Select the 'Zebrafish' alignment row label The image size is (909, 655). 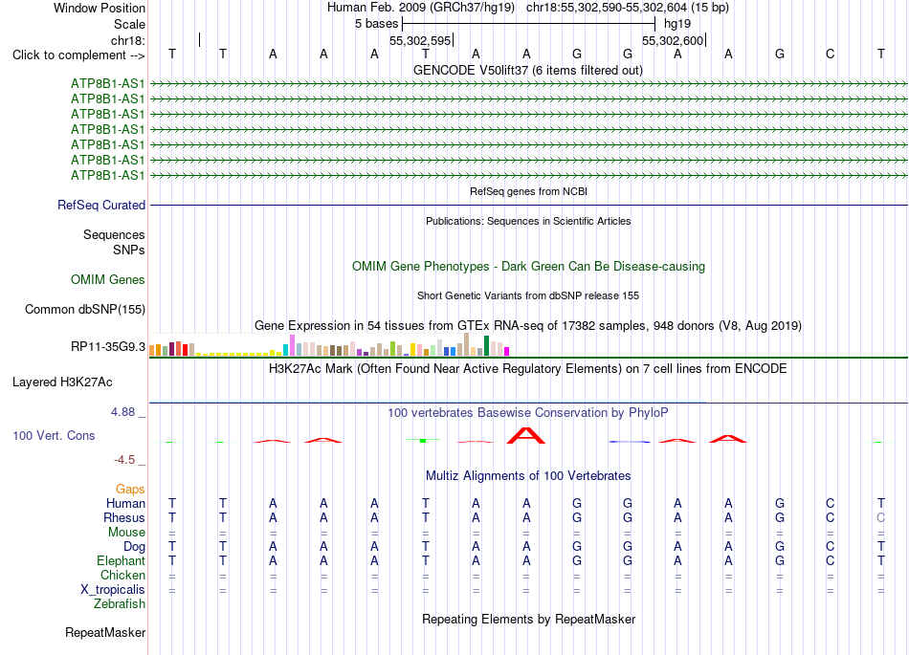[120, 604]
